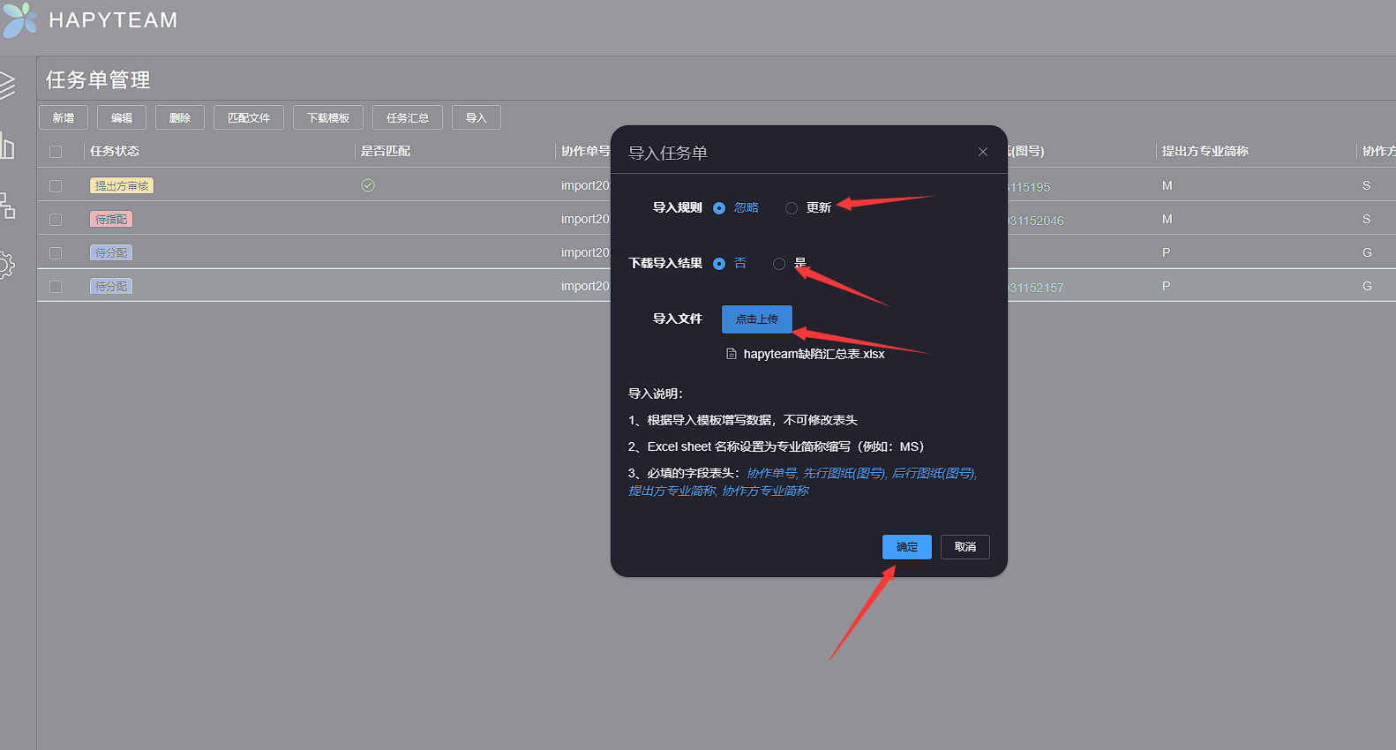
Task: Click the 31152046 drawing number cell
Action: pos(1036,221)
